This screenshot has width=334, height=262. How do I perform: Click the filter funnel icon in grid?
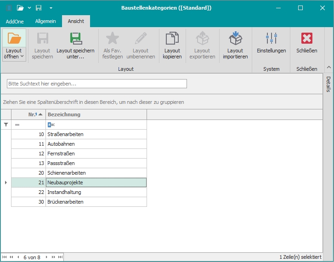[x=6, y=125]
